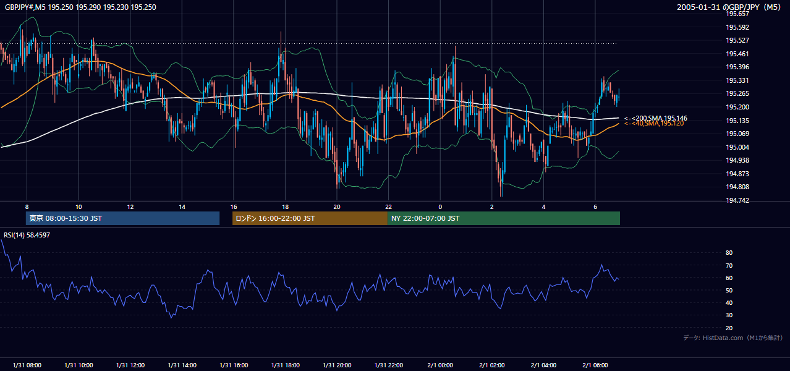Click the bottom date label 1/31 22:00
The image size is (790, 371).
(x=389, y=365)
